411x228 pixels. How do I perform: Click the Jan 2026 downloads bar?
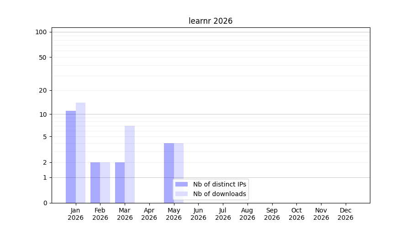(80, 153)
